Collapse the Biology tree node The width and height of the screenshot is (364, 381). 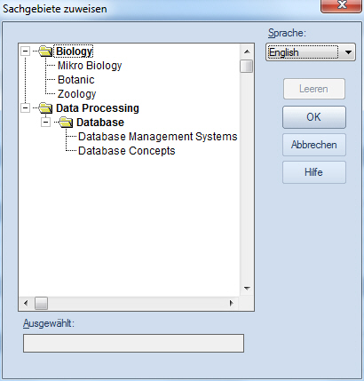pos(26,52)
